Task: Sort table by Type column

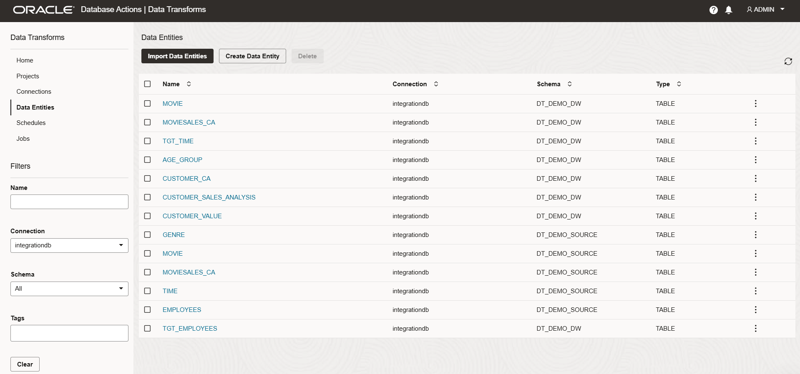Action: (679, 84)
